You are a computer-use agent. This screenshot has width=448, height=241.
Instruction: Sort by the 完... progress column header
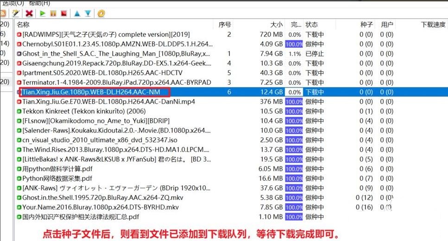point(296,25)
